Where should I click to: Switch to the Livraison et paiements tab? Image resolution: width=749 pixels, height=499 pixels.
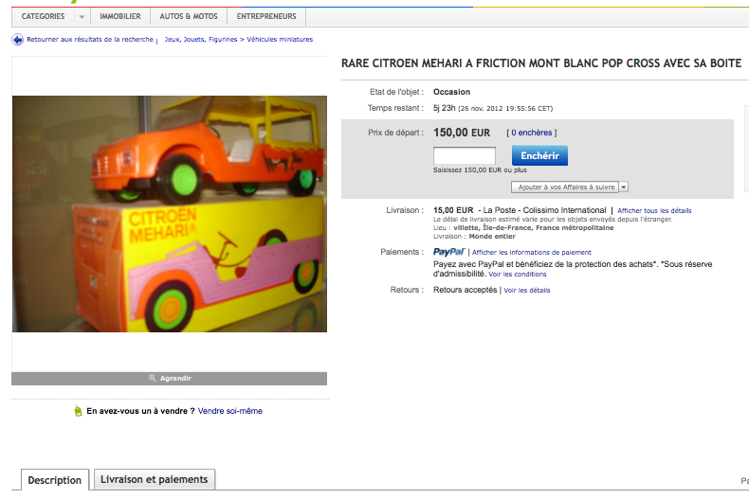click(155, 479)
